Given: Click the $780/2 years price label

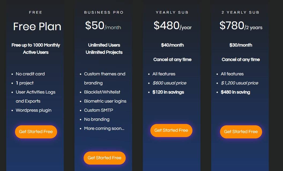Looking at the screenshot, I should (240, 26).
